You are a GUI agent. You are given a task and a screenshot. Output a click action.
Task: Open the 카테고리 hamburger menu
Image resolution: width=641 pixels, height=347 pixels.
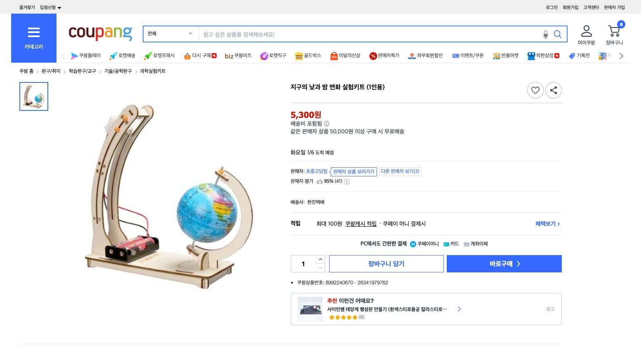33,33
